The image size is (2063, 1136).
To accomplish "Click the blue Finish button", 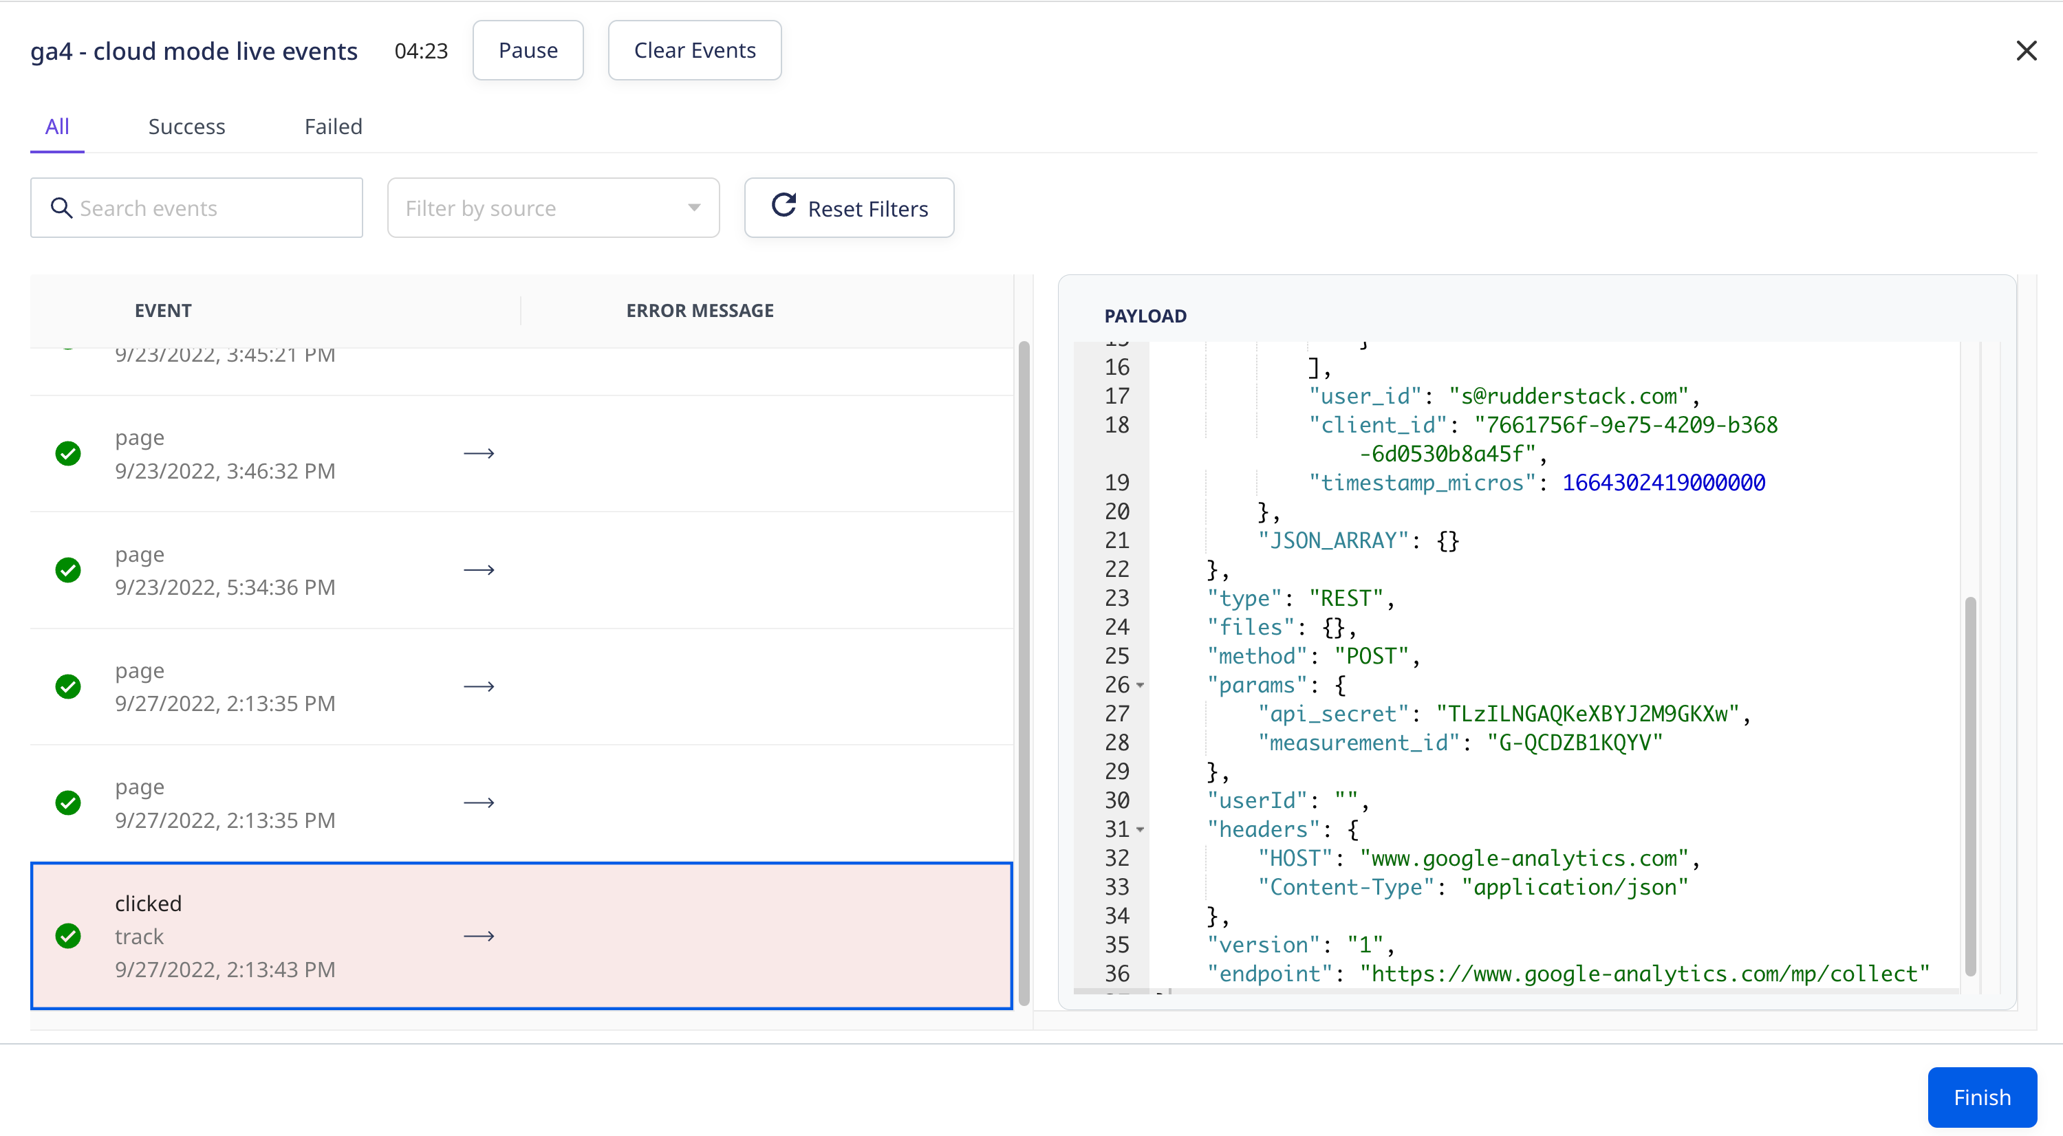I will click(1981, 1097).
